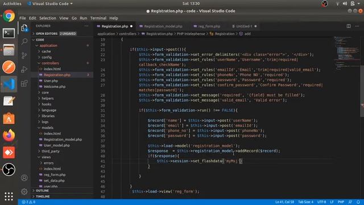Open Terminal from the Ubuntu dock
Screen dimensions: 364x205
9,33
